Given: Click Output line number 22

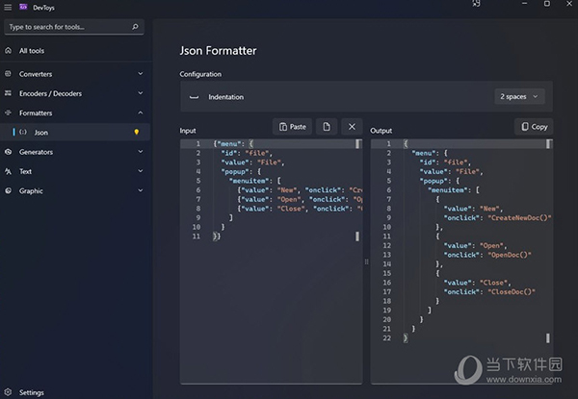Looking at the screenshot, I should tap(386, 338).
